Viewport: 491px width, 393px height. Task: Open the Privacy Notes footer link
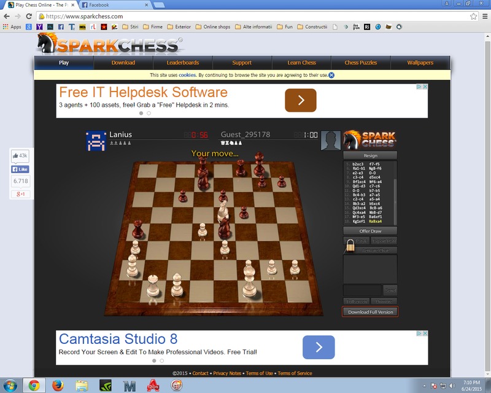coord(227,373)
